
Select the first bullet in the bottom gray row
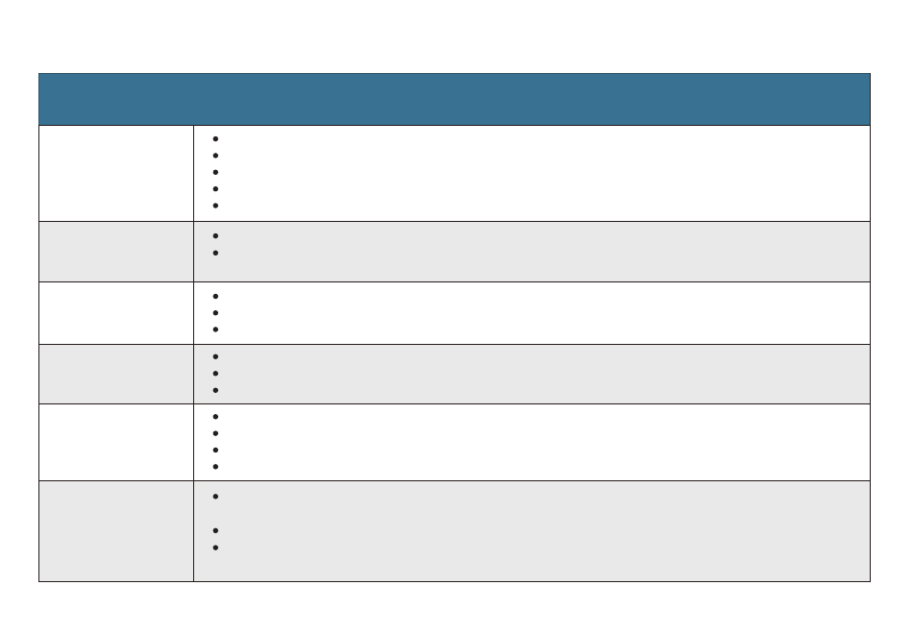215,497
